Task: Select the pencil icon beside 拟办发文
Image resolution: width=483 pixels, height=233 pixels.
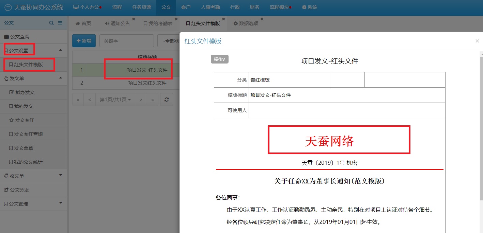Action: point(11,92)
